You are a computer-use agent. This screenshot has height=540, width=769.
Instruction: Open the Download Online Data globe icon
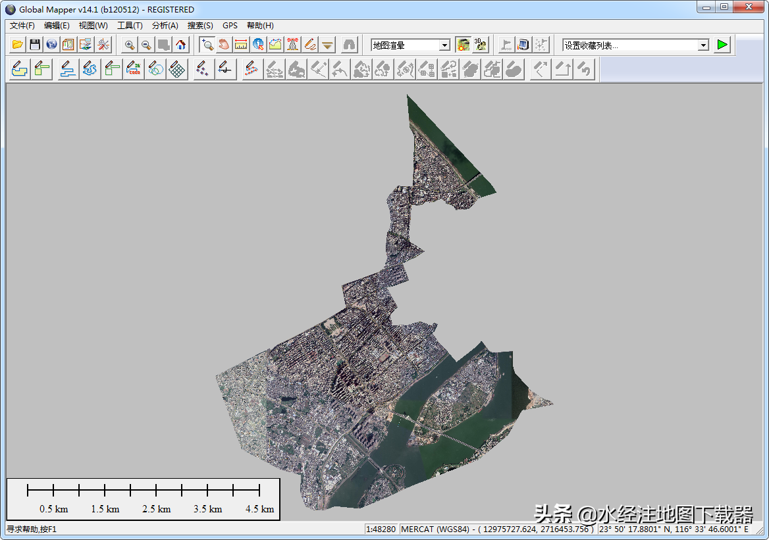click(52, 45)
